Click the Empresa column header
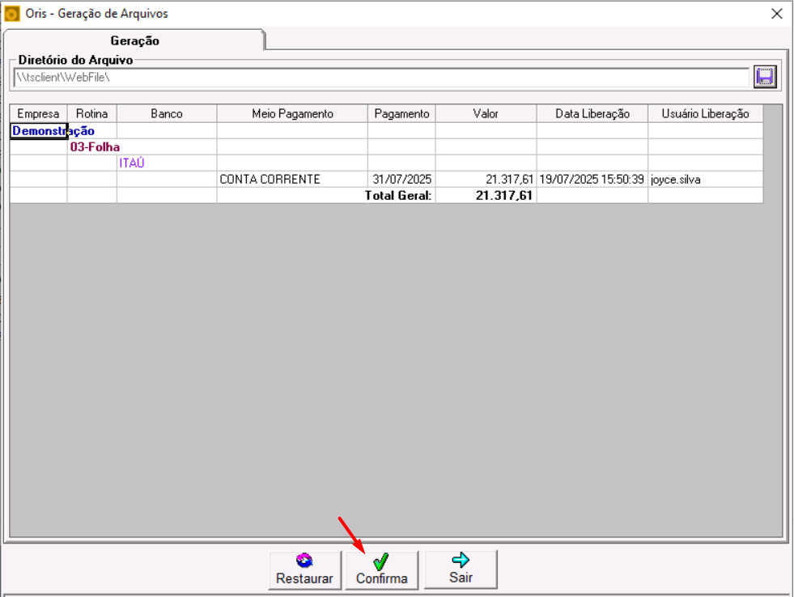 [39, 114]
